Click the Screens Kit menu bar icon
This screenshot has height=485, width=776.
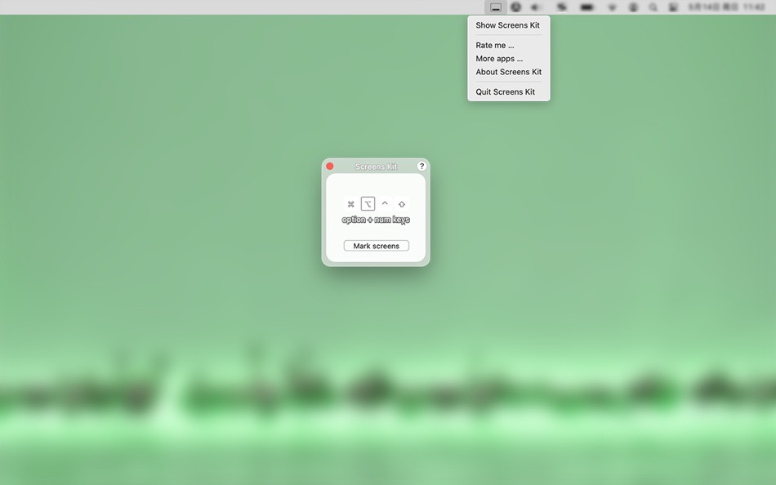click(495, 7)
